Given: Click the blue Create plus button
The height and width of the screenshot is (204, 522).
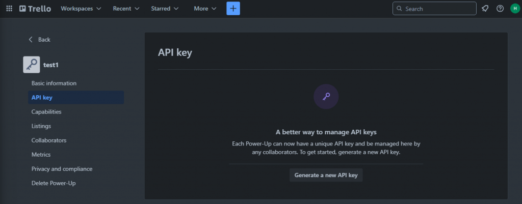Looking at the screenshot, I should (233, 9).
